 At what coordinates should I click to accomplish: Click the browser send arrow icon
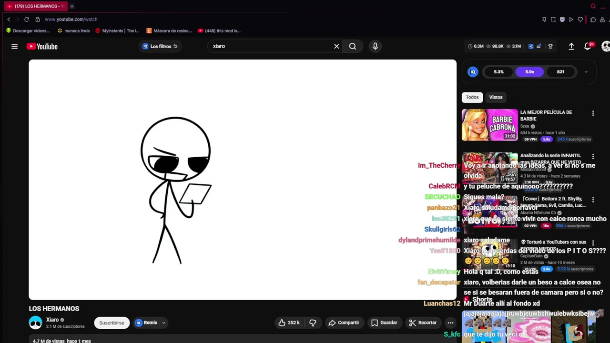tap(571, 20)
